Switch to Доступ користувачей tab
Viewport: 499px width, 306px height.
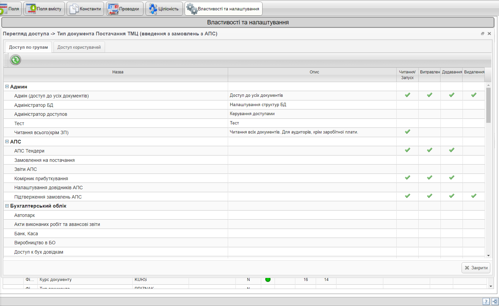pyautogui.click(x=79, y=47)
